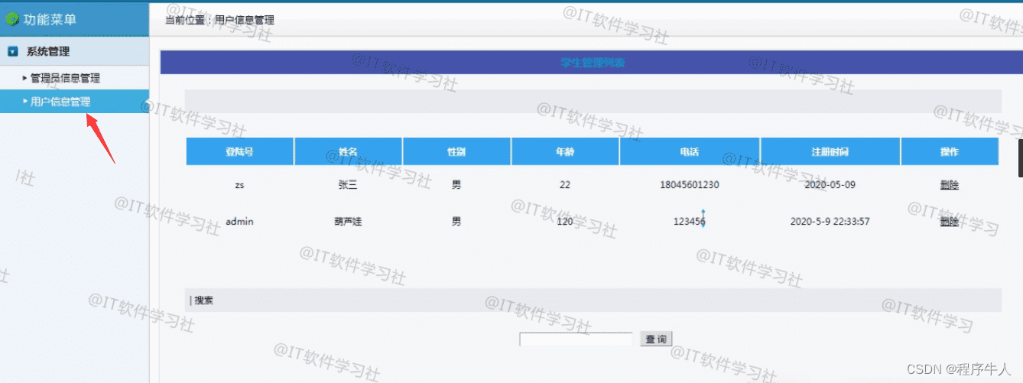
Task: Click registration date 2020-05-09
Action: (830, 185)
